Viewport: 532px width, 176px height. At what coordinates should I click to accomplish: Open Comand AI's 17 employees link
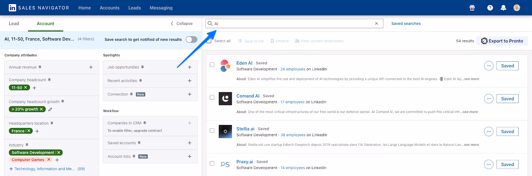(292, 102)
